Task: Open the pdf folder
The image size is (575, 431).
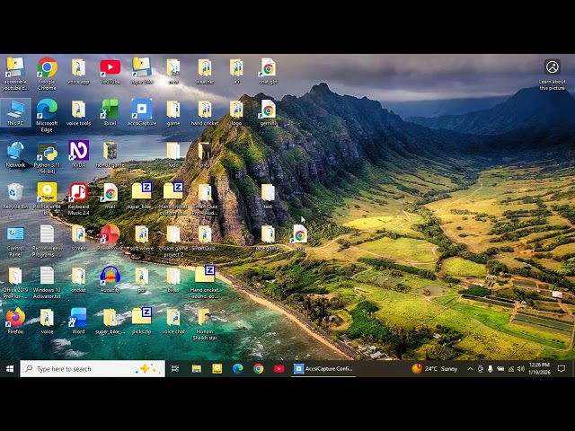Action: click(x=142, y=279)
